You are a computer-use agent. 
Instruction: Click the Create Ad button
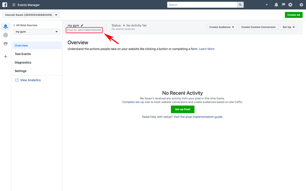293,15
